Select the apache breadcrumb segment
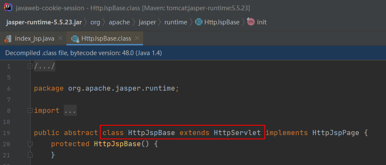Screen dimensions: 386x165 [119, 22]
